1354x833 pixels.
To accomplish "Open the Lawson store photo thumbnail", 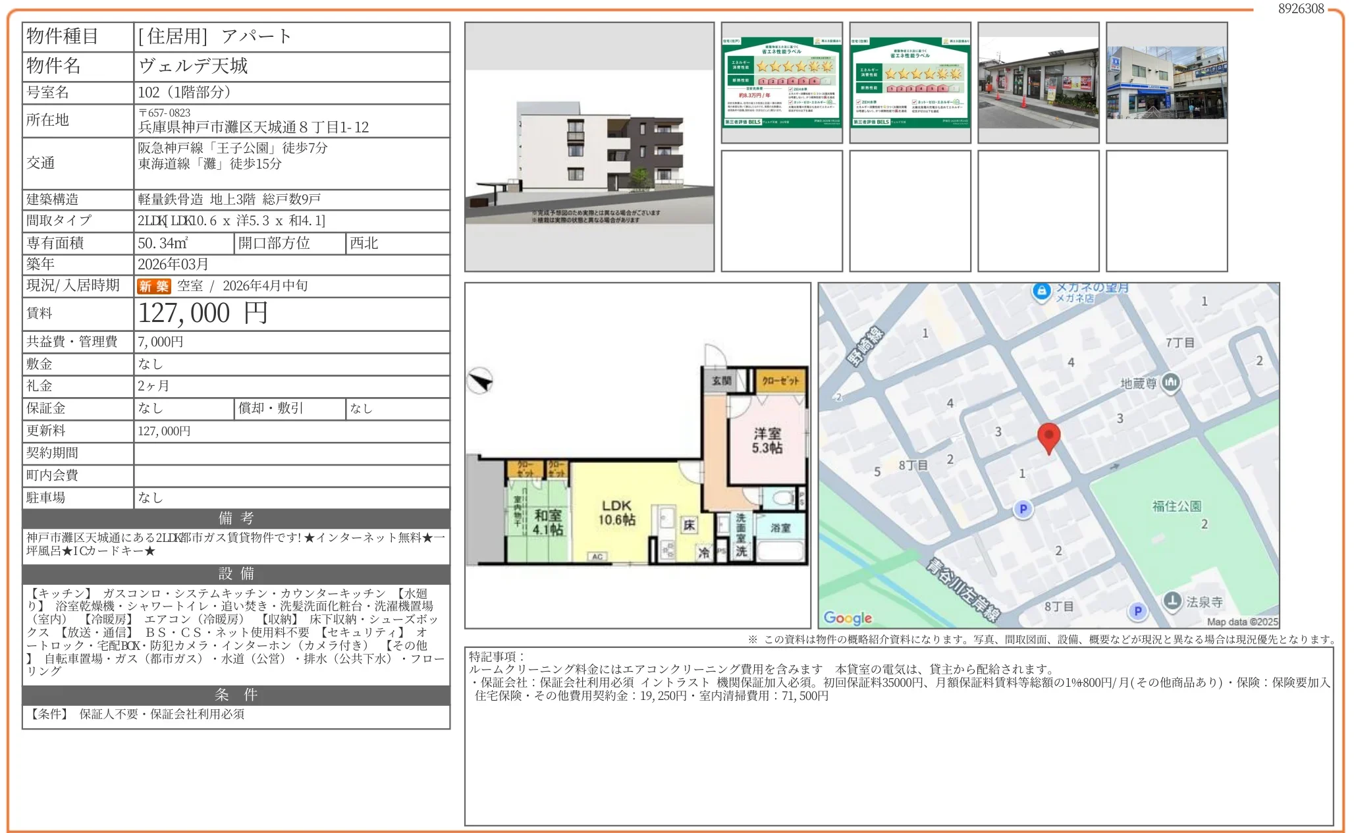I will (x=1166, y=82).
